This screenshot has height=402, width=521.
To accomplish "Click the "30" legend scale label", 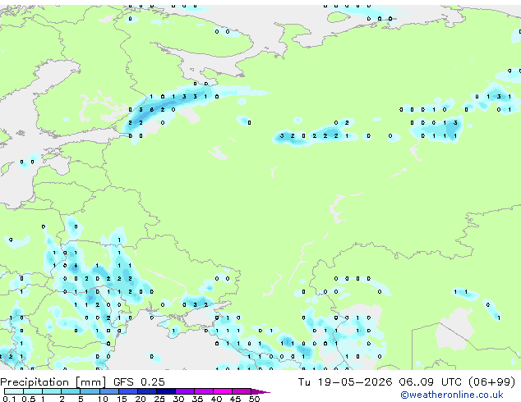I will click(178, 399).
